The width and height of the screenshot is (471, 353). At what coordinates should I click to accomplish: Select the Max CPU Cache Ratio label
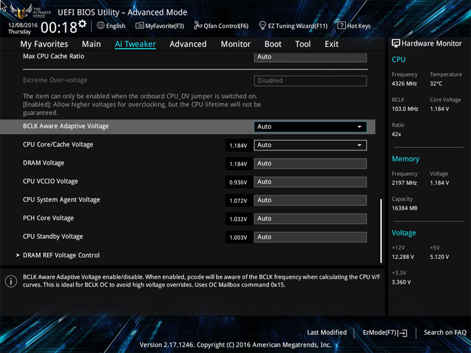[54, 56]
